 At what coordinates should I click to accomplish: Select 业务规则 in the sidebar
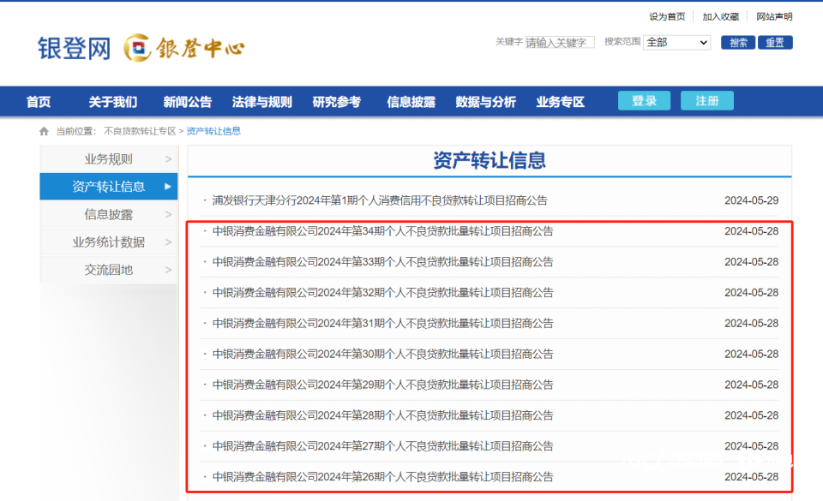point(109,158)
